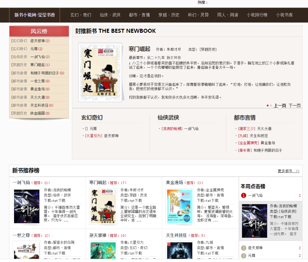Click the 上一页 carousel button

[280, 106]
